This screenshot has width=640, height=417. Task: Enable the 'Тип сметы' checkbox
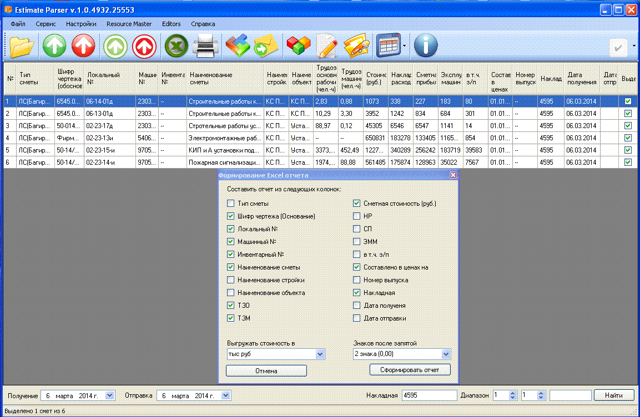[231, 204]
